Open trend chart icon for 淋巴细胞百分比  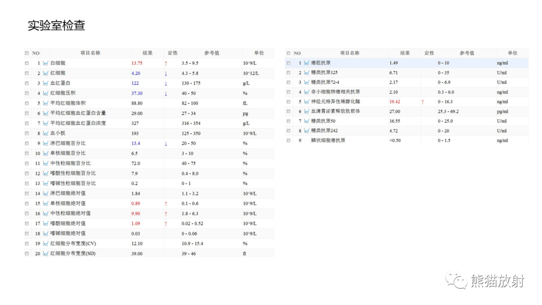tap(45, 143)
